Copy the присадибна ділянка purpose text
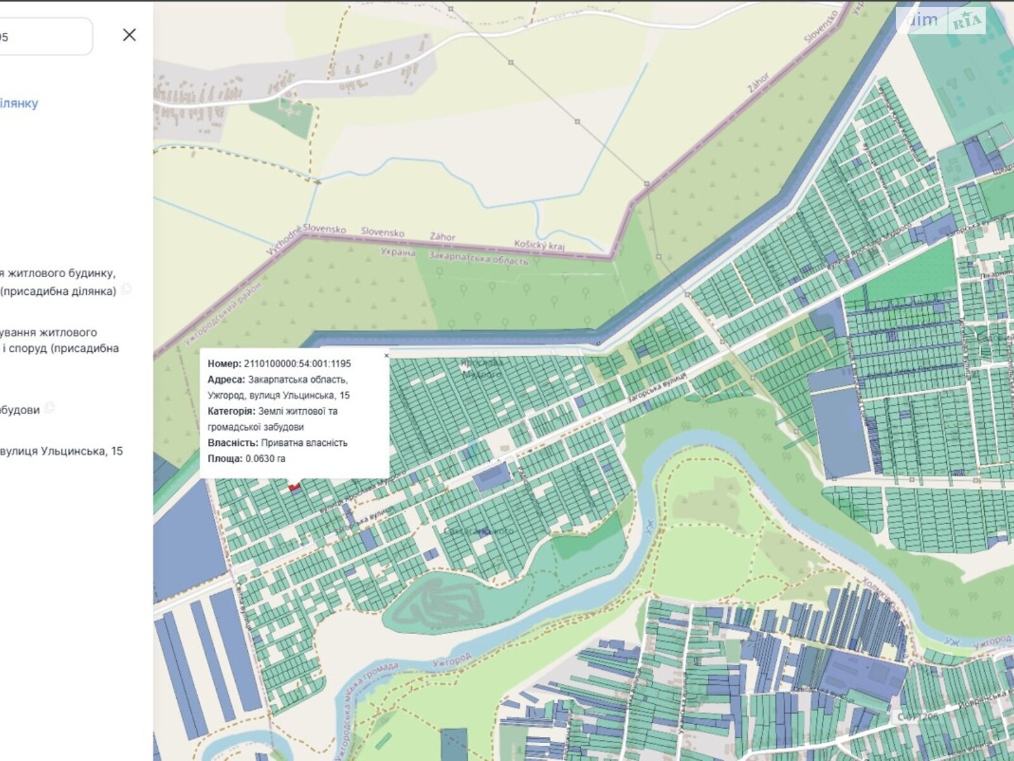 pyautogui.click(x=126, y=290)
